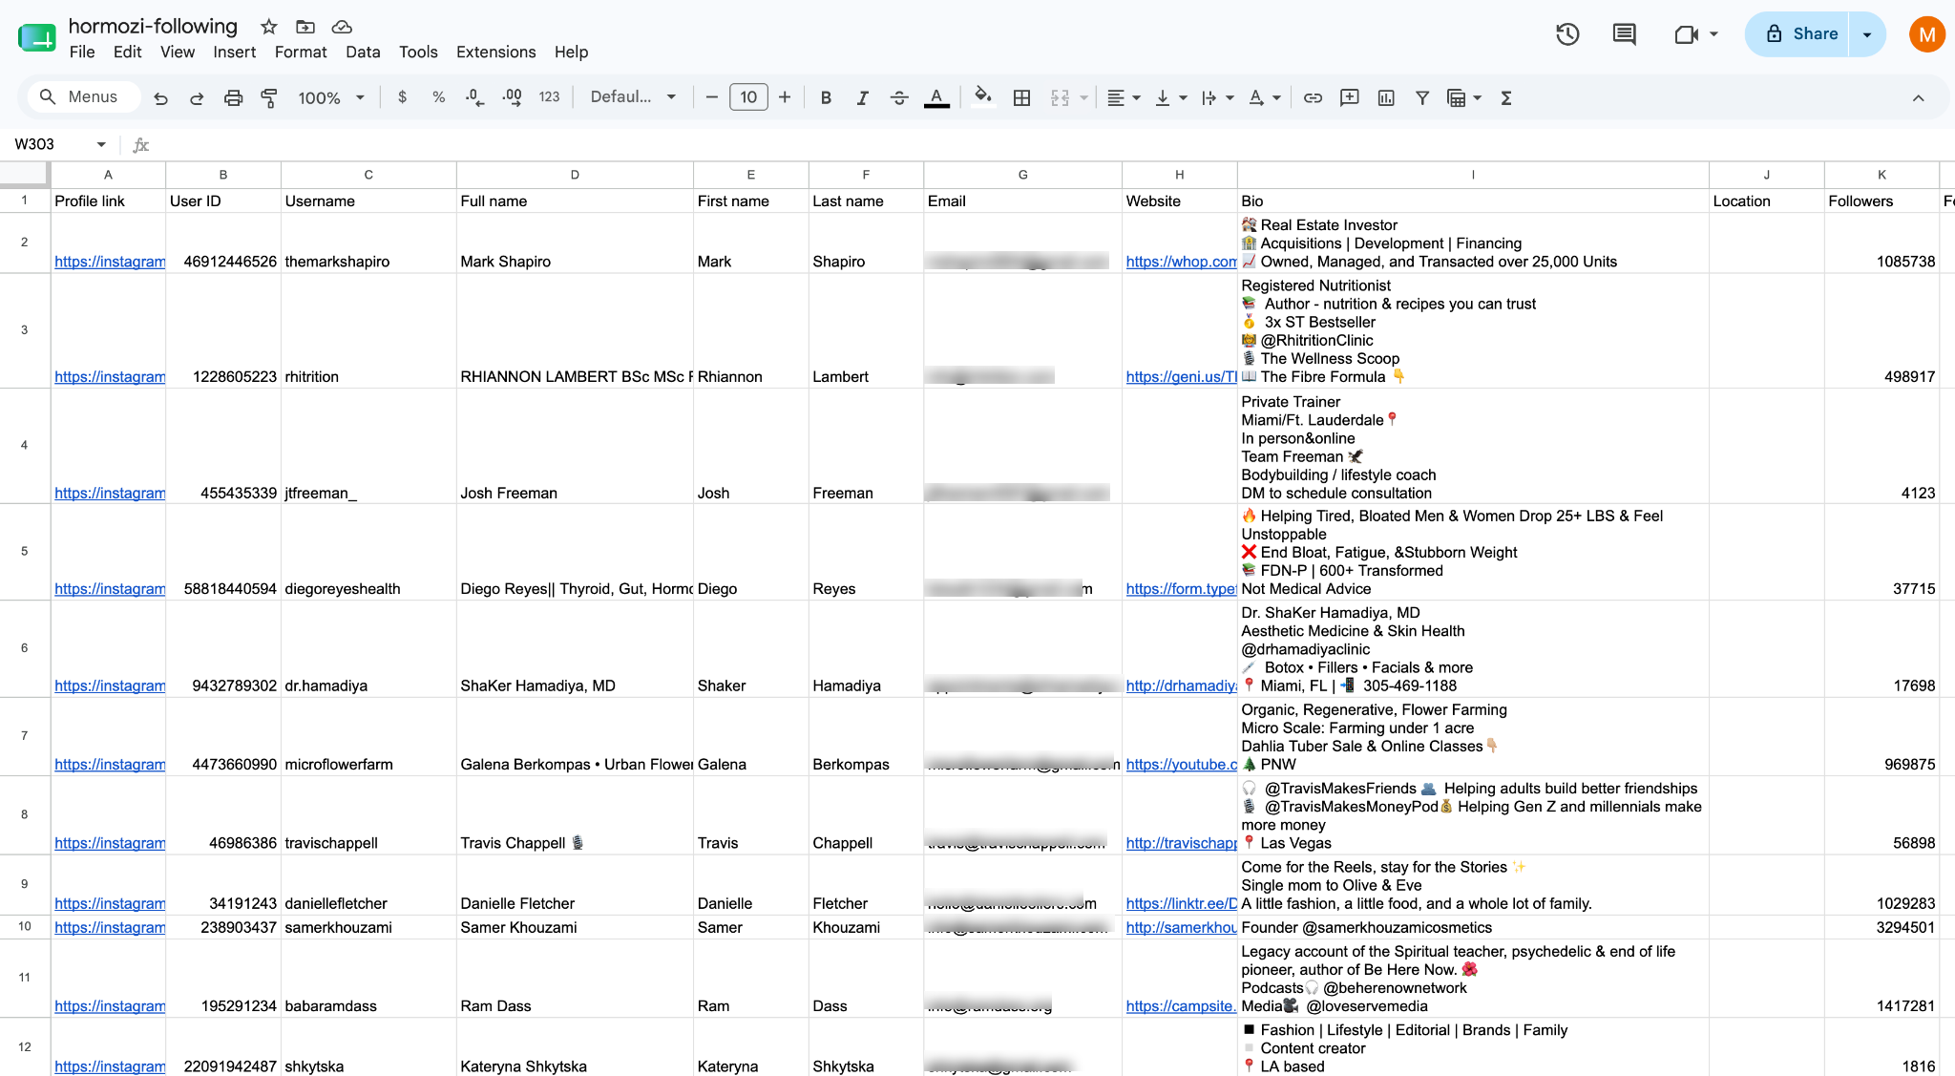
Task: Check the cloud save status icon
Action: pyautogui.click(x=342, y=27)
